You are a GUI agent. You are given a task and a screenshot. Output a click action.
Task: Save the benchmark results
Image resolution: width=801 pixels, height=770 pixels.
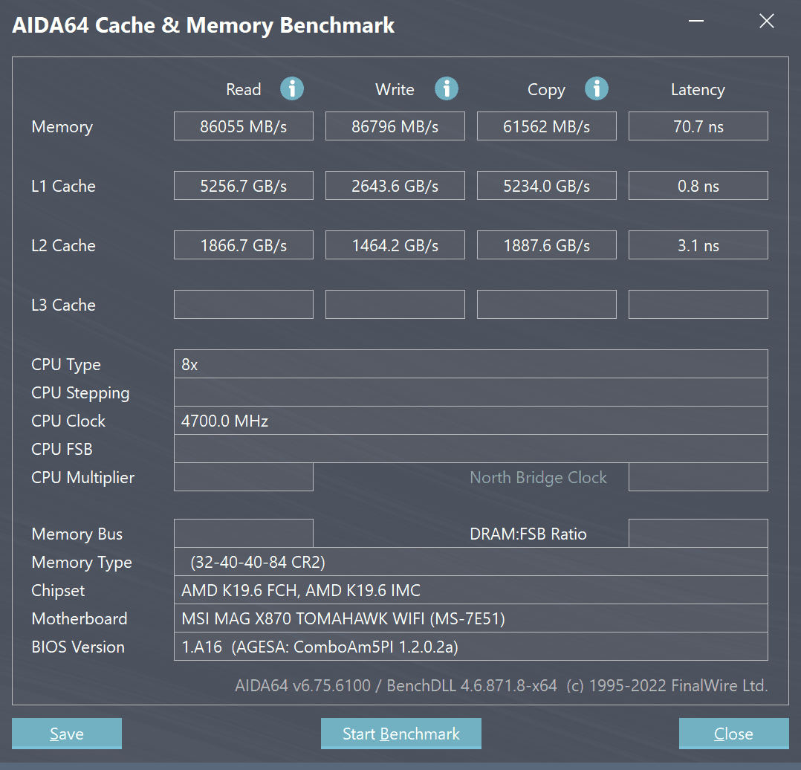67,734
